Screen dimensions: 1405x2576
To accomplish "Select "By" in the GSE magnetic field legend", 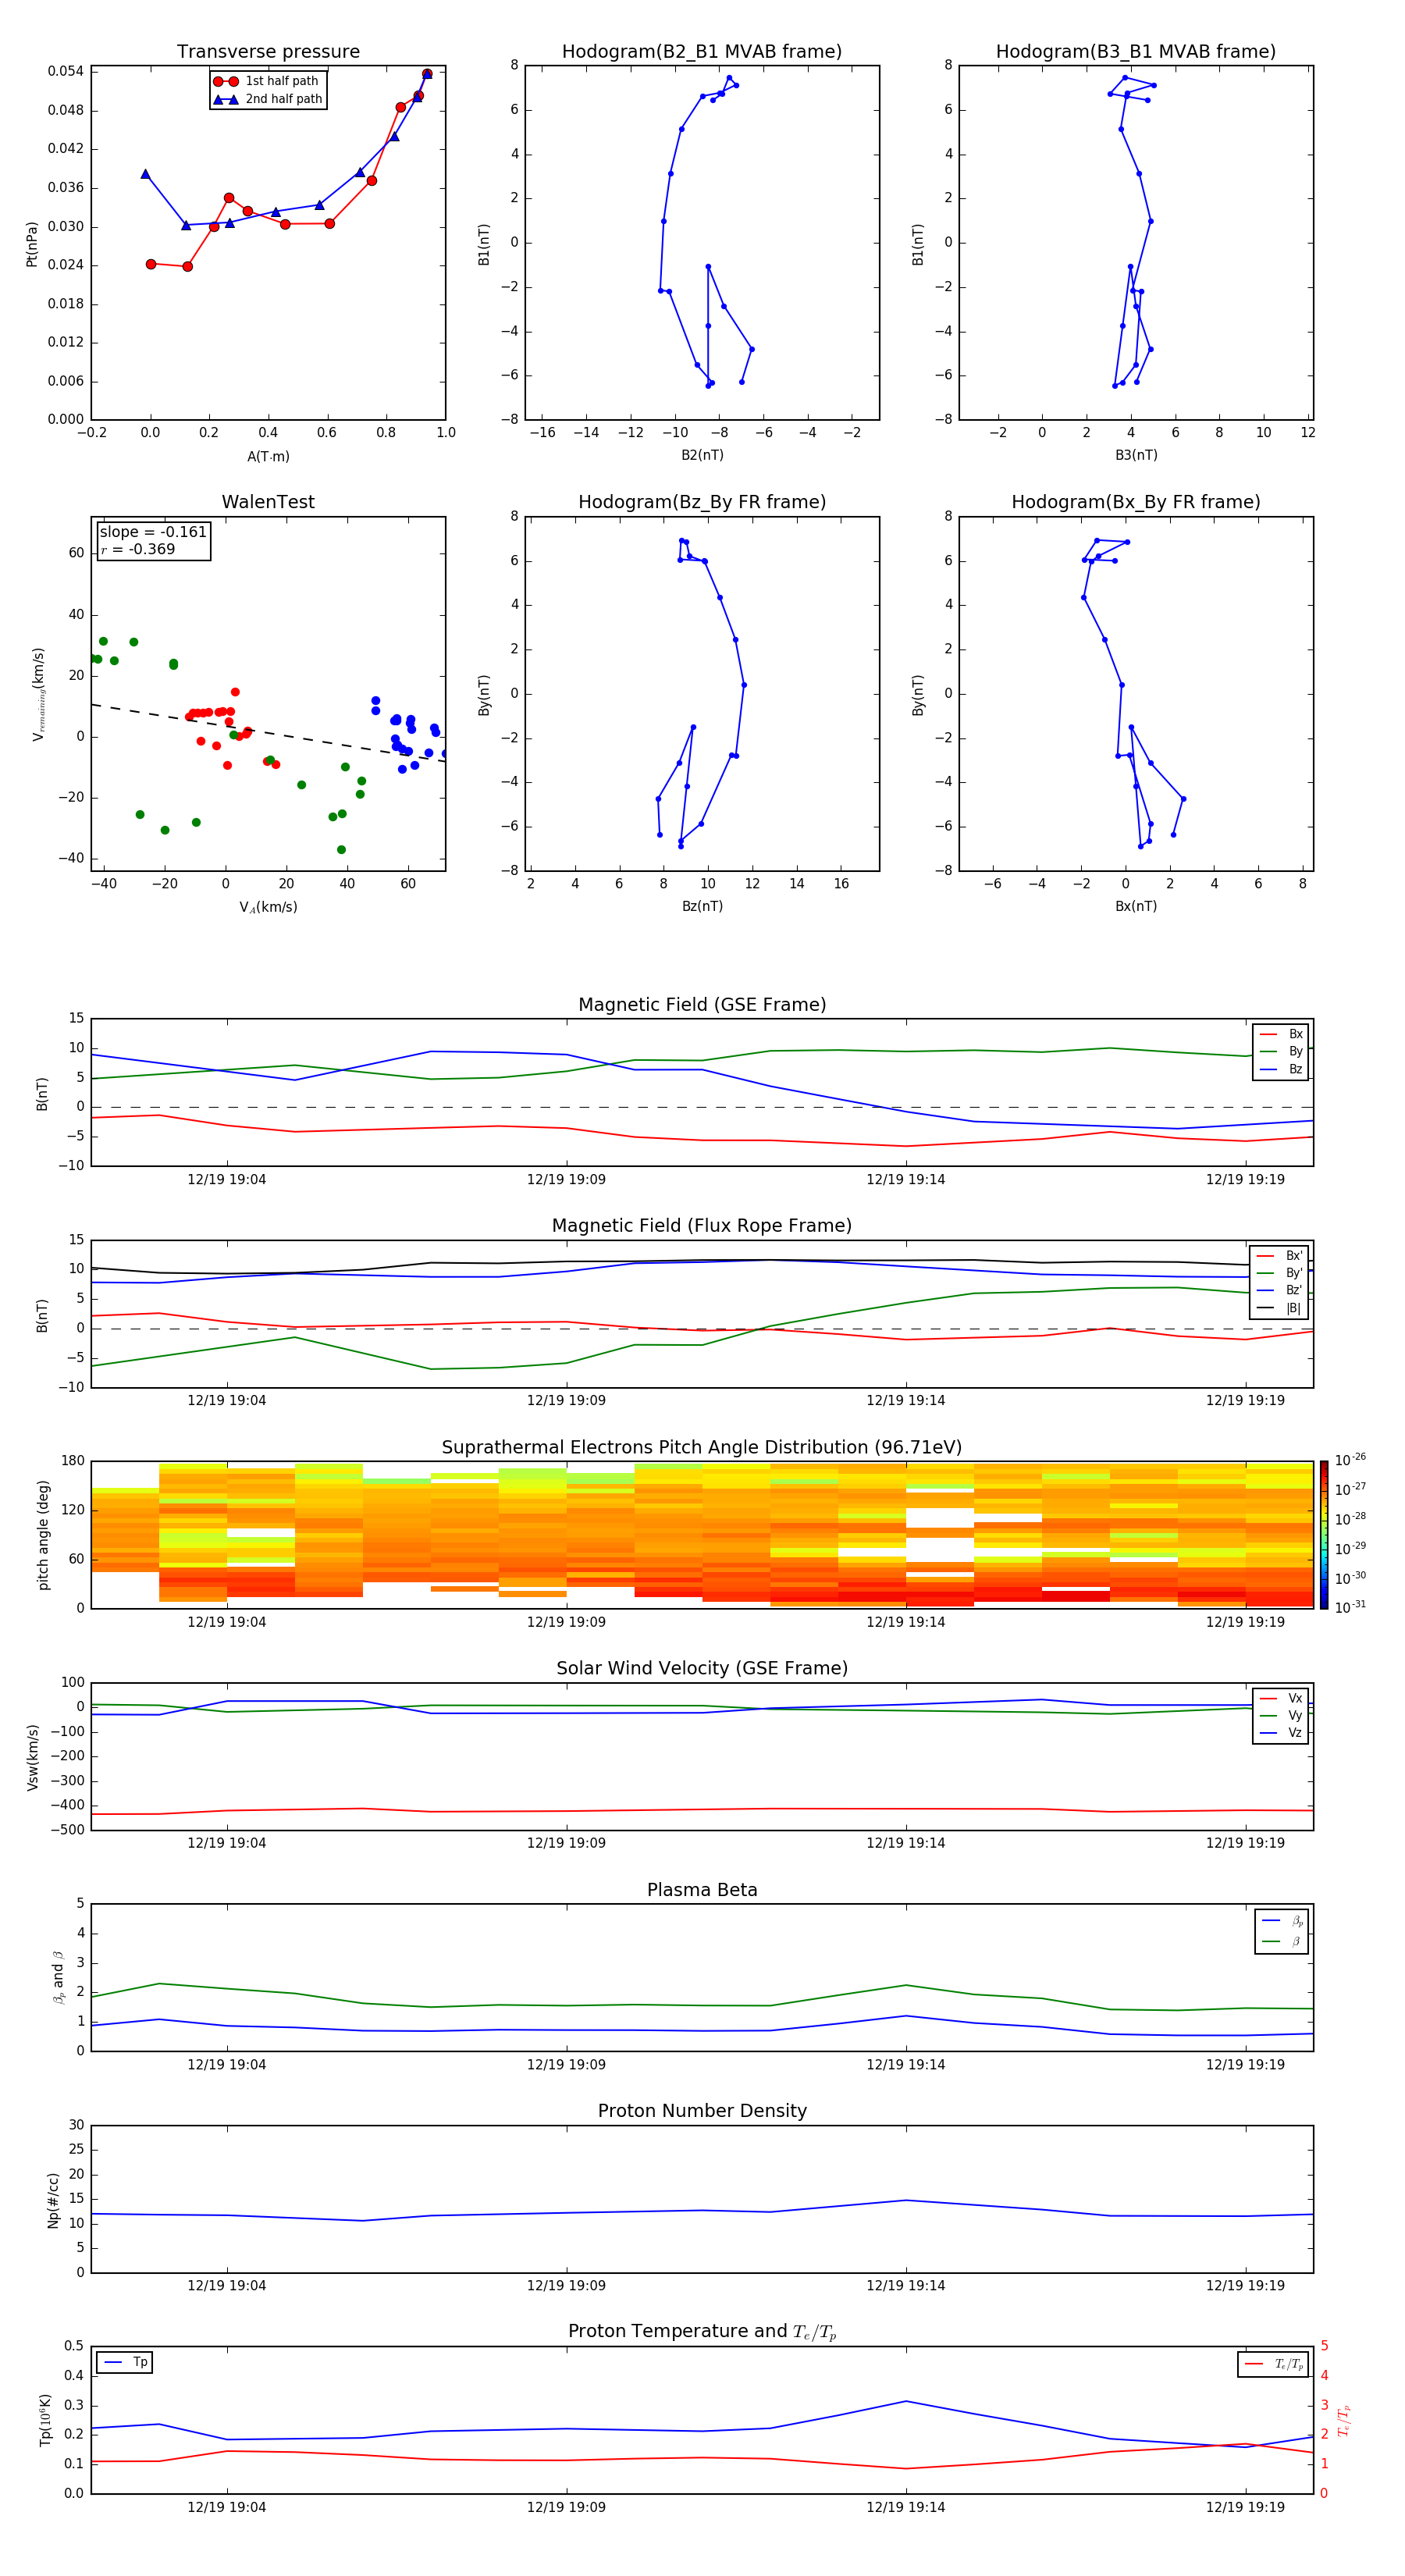I will pyautogui.click(x=1281, y=1051).
